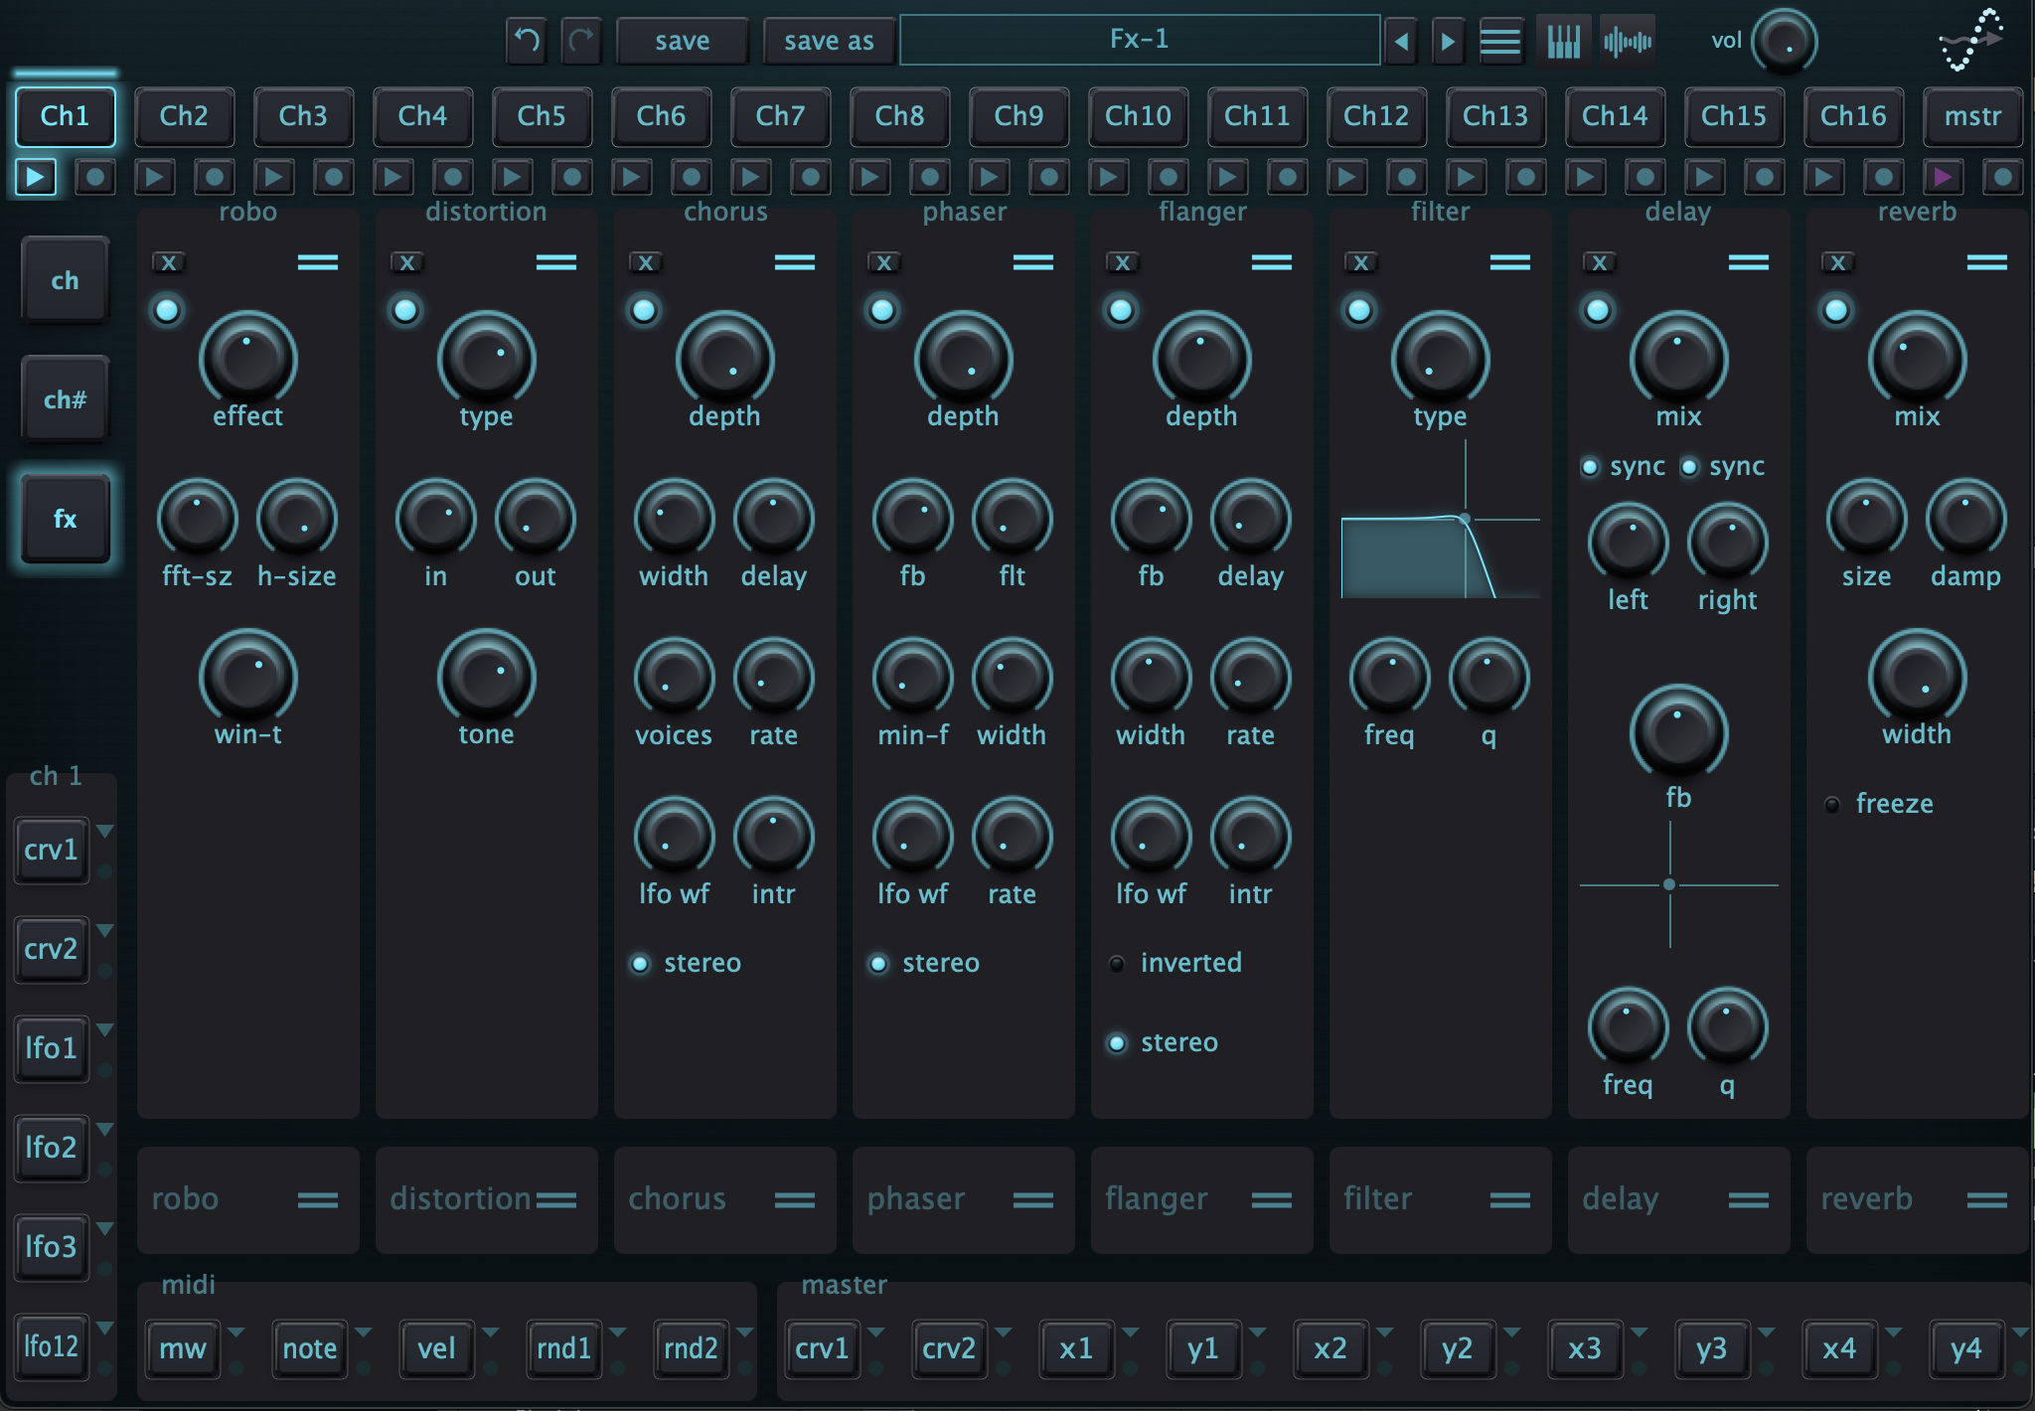Viewport: 2035px width, 1411px height.
Task: Click the Fx-1 preset name field
Action: 1140,40
